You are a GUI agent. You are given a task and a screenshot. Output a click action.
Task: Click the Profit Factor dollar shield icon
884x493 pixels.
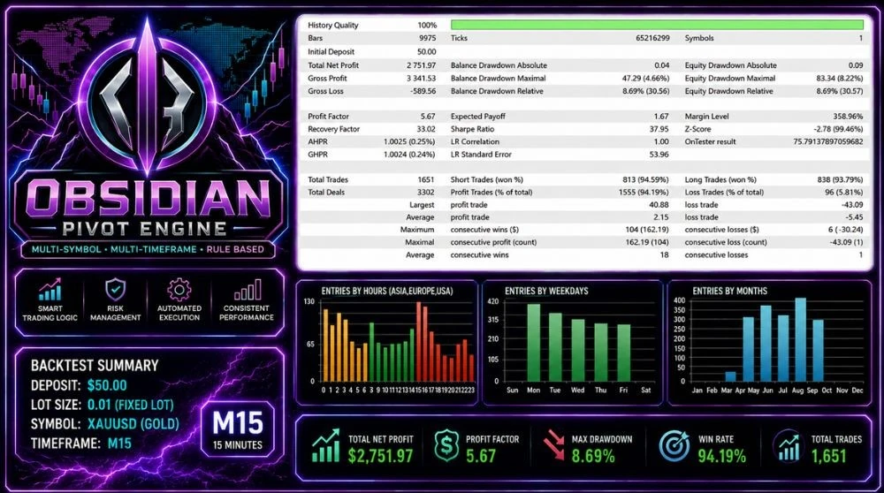[446, 445]
